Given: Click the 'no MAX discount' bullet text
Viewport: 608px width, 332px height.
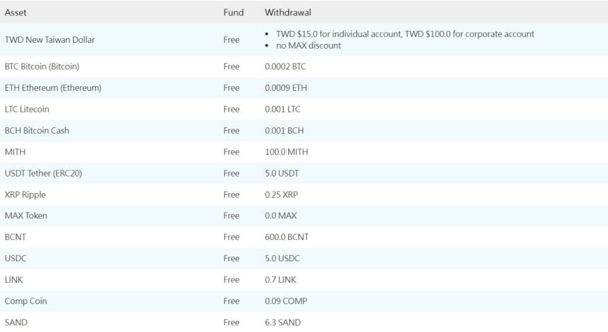Looking at the screenshot, I should coord(309,45).
